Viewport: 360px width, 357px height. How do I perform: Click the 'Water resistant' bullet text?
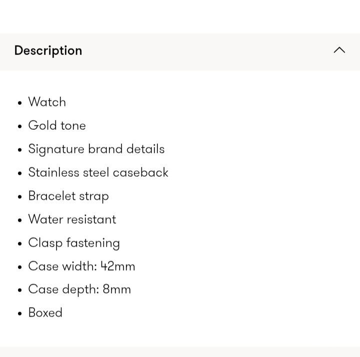click(72, 219)
